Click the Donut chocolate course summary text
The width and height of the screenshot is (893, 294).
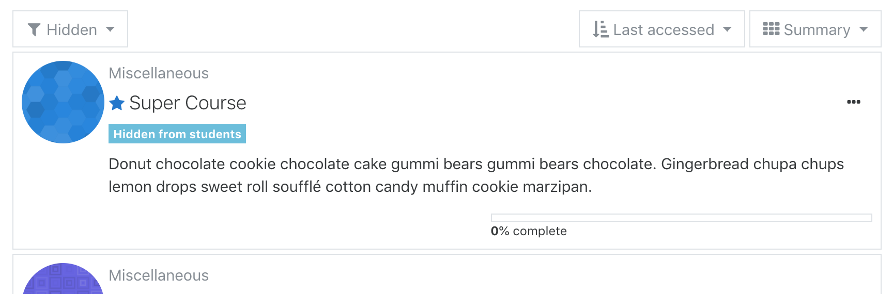click(476, 175)
